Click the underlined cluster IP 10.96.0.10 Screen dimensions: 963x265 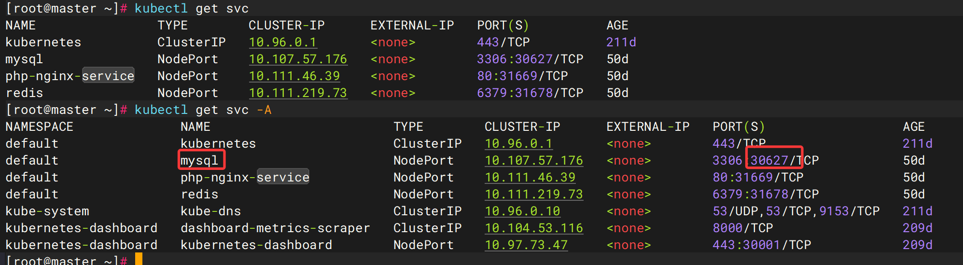(x=522, y=211)
